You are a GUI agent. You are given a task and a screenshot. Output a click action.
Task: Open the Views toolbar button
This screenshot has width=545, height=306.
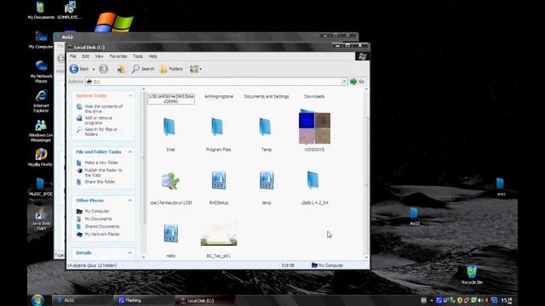(x=195, y=69)
